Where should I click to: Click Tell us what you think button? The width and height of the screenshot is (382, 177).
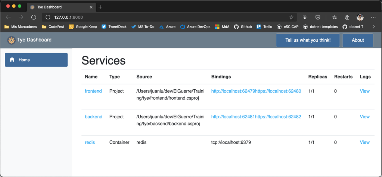point(308,40)
